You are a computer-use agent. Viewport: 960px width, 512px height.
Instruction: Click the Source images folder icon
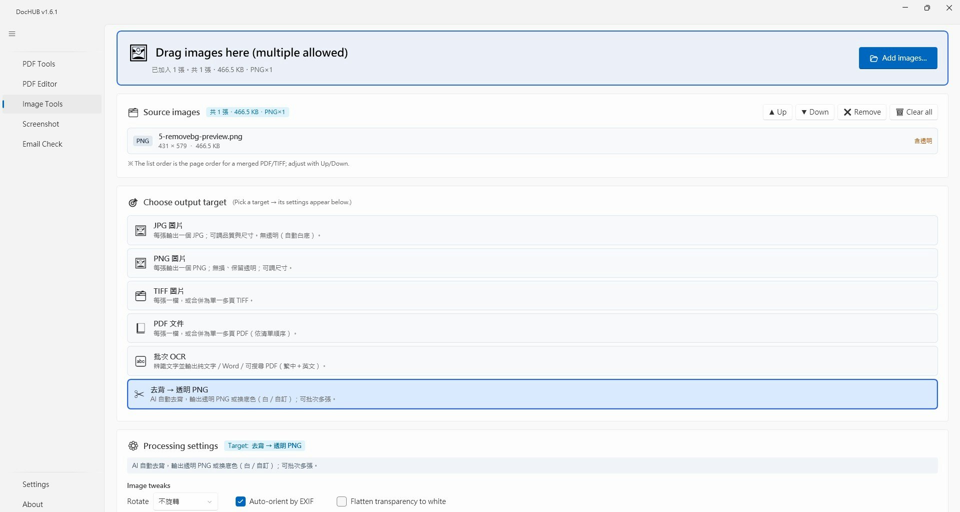pyautogui.click(x=133, y=113)
